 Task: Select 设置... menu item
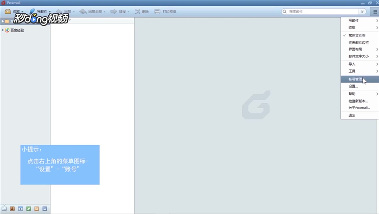(360, 86)
